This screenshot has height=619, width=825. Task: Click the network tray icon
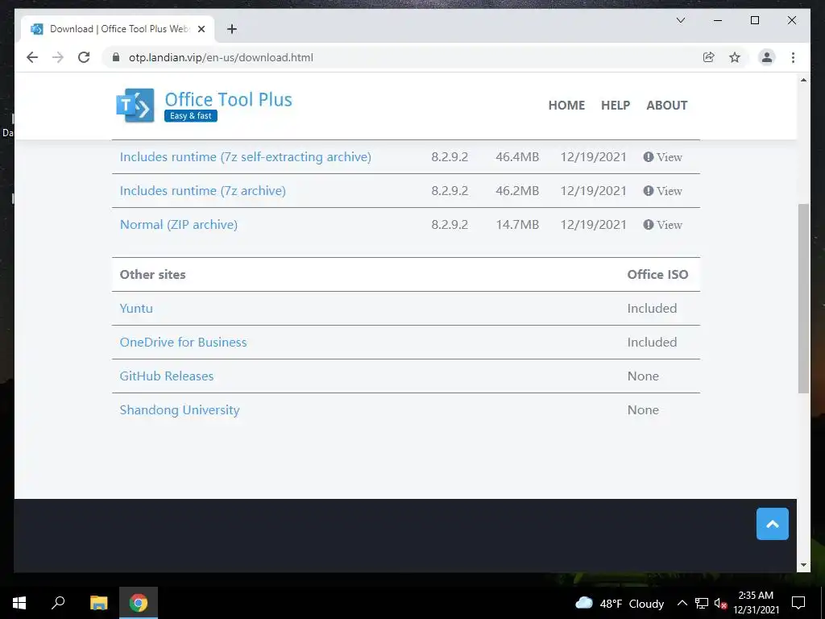pos(702,603)
